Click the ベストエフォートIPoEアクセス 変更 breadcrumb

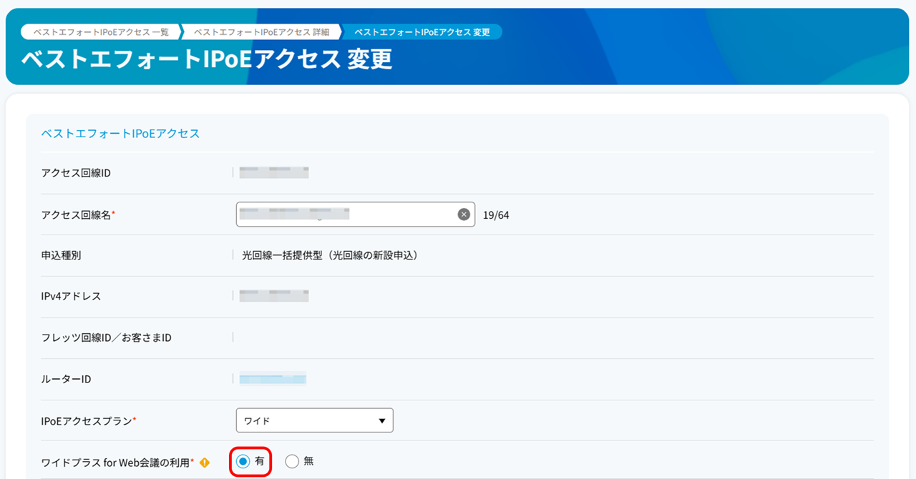click(x=422, y=32)
